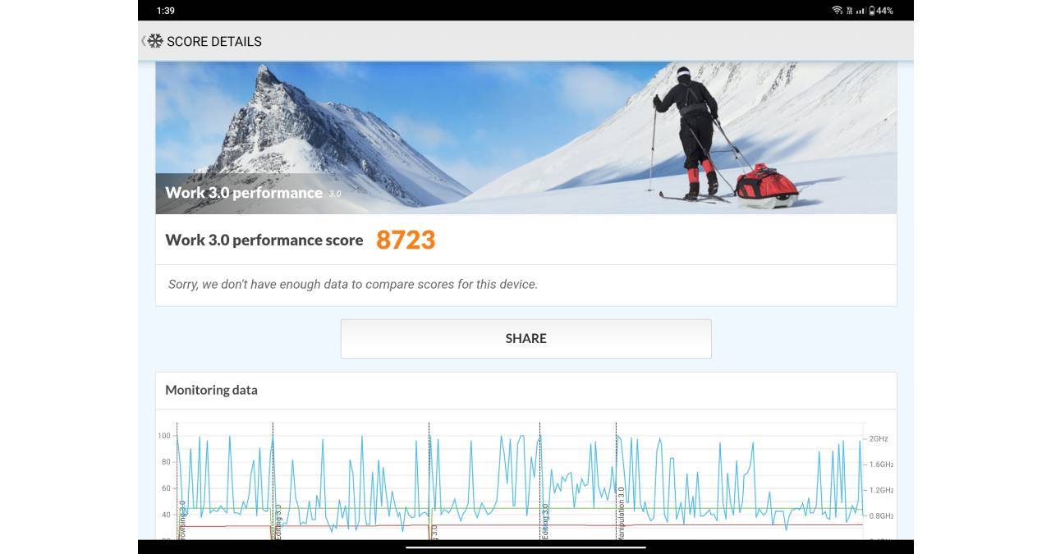Tap the bottom navigation gesture bar
Screen dimensions: 1051x554
[x=525, y=547]
